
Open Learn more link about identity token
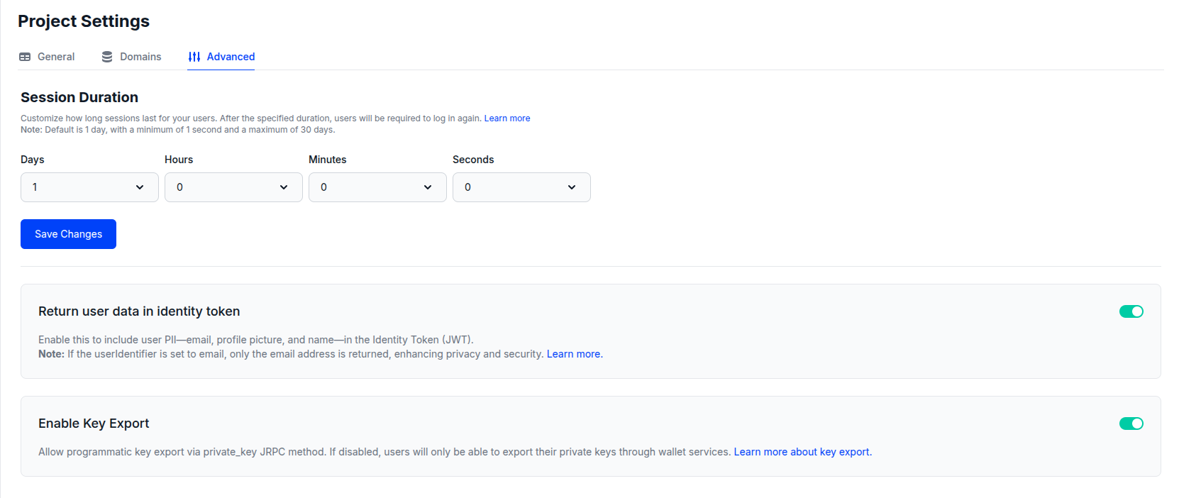point(573,354)
